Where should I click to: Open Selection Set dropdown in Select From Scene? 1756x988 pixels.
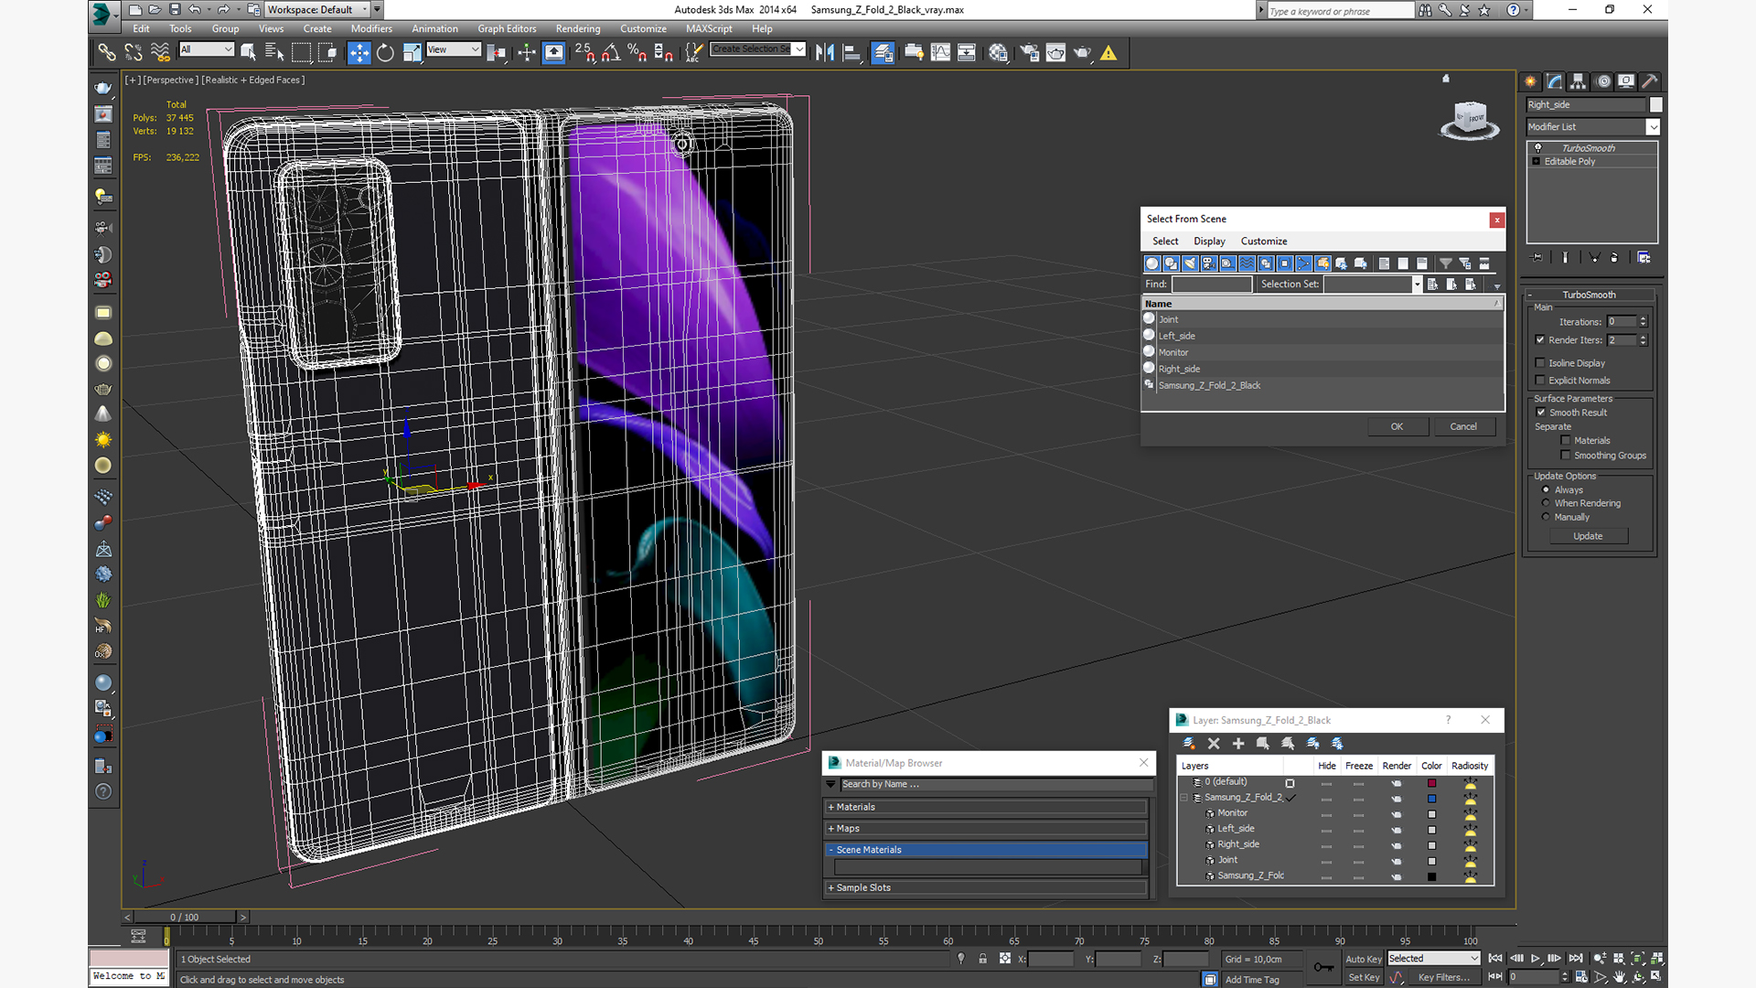[x=1417, y=285]
